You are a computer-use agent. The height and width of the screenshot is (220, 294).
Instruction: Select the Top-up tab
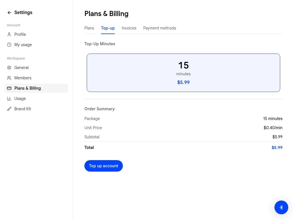click(108, 28)
